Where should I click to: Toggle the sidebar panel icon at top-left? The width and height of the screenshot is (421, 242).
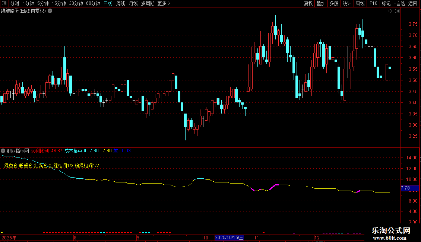(4, 3)
